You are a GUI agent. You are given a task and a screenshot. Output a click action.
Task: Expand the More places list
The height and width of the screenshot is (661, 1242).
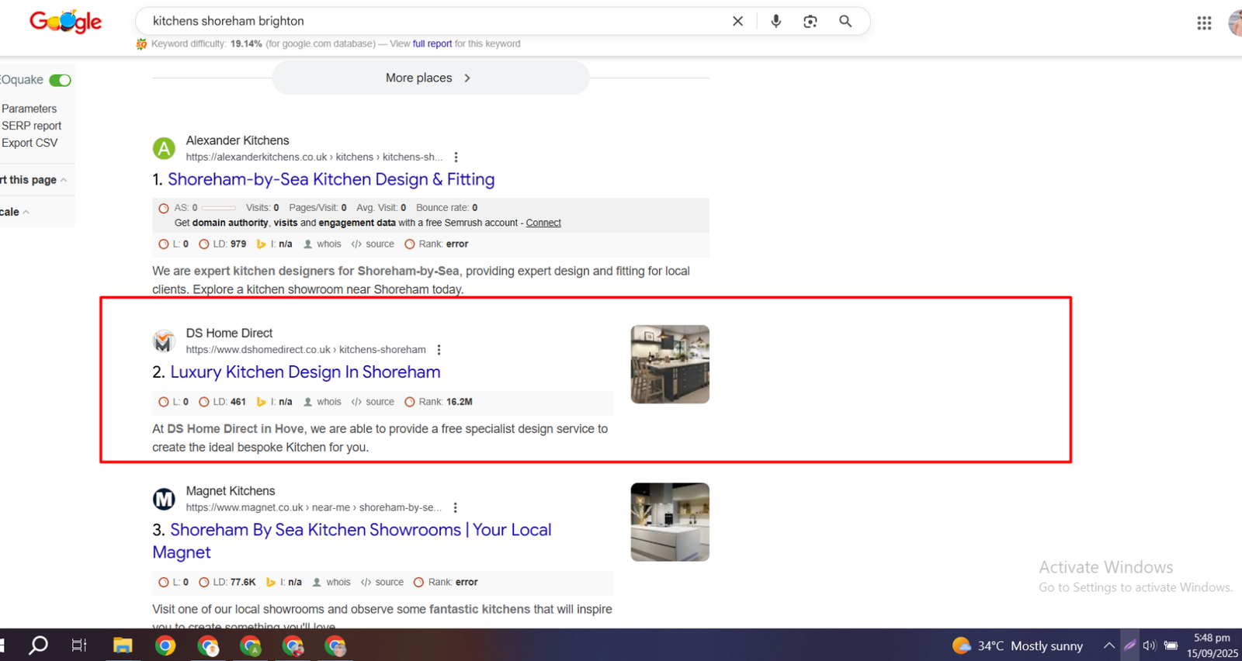pos(430,78)
